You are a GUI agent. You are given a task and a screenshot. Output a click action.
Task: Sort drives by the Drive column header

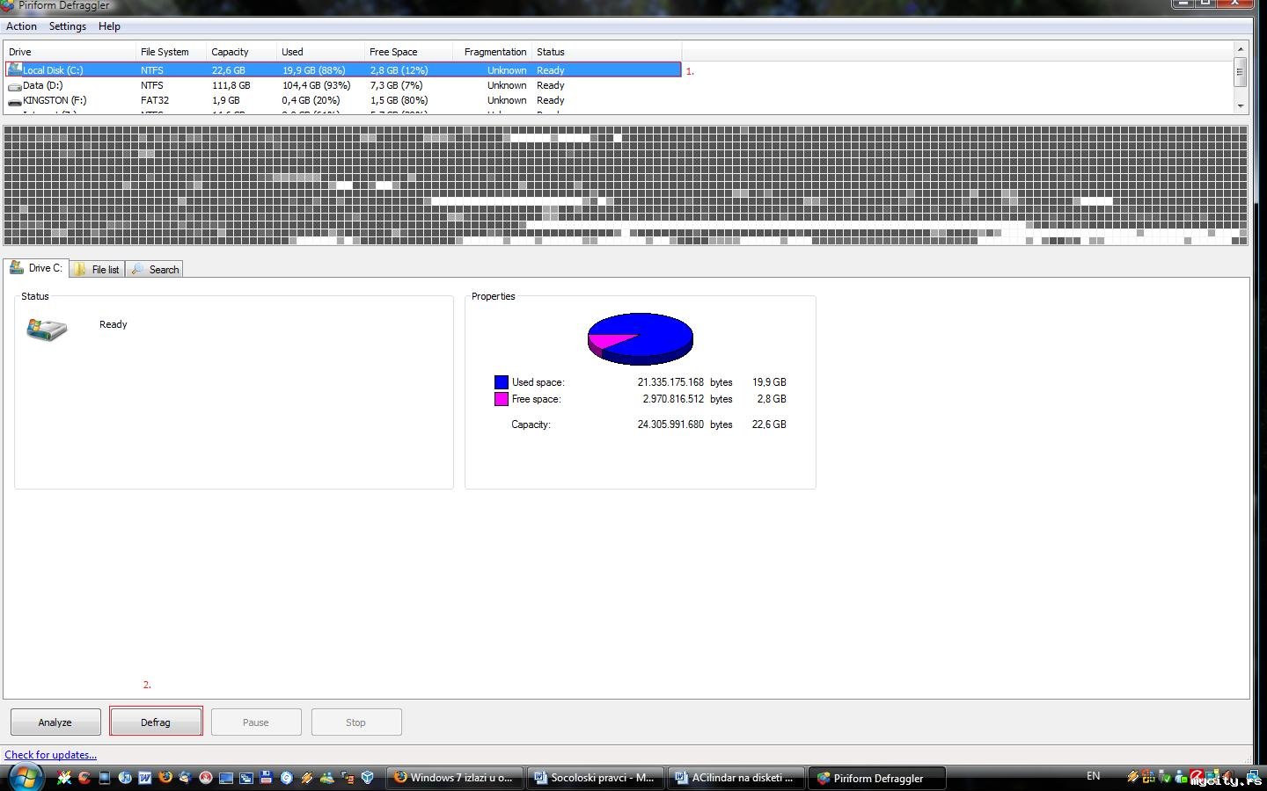(70, 52)
